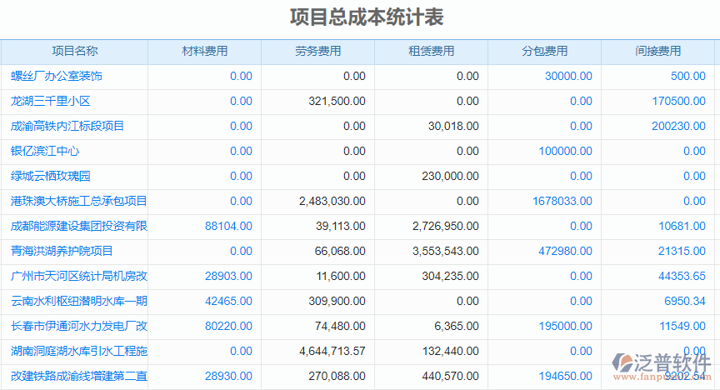Open subcontract cost 1678033.00 link

[x=562, y=201]
